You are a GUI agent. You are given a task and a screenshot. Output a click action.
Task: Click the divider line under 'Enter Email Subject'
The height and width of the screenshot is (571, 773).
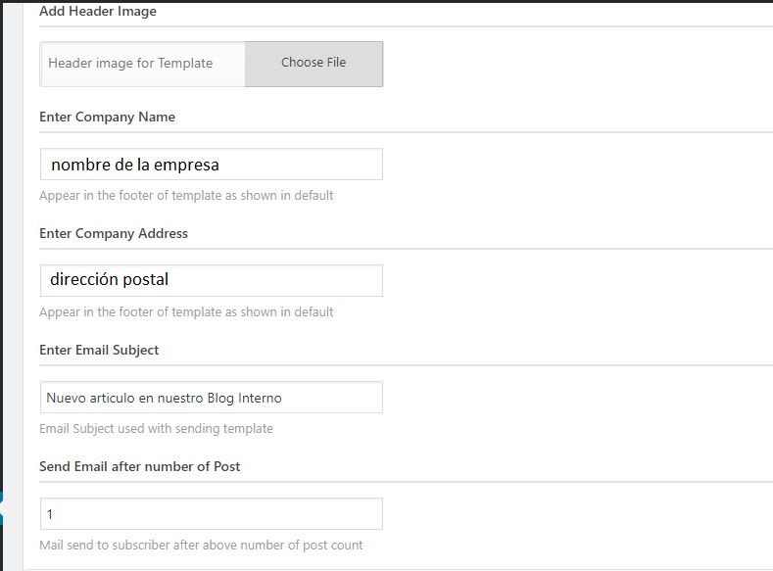click(406, 365)
